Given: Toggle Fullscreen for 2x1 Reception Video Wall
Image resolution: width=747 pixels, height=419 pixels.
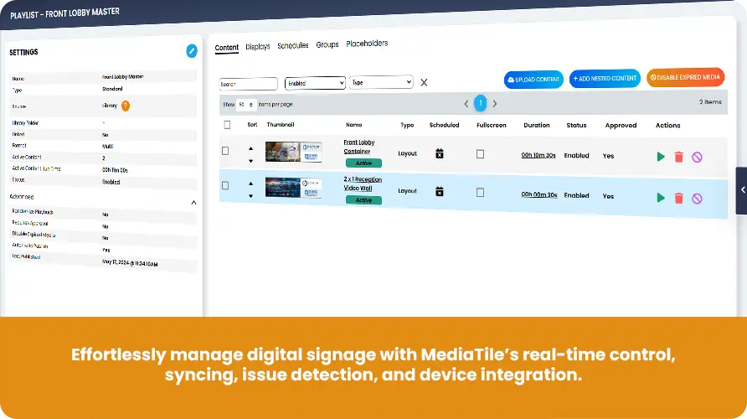Looking at the screenshot, I should click(480, 192).
